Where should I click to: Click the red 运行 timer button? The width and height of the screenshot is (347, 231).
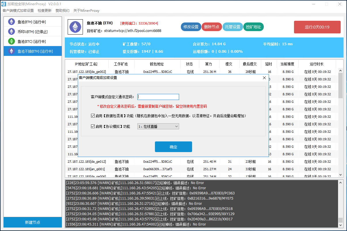[x=317, y=27]
